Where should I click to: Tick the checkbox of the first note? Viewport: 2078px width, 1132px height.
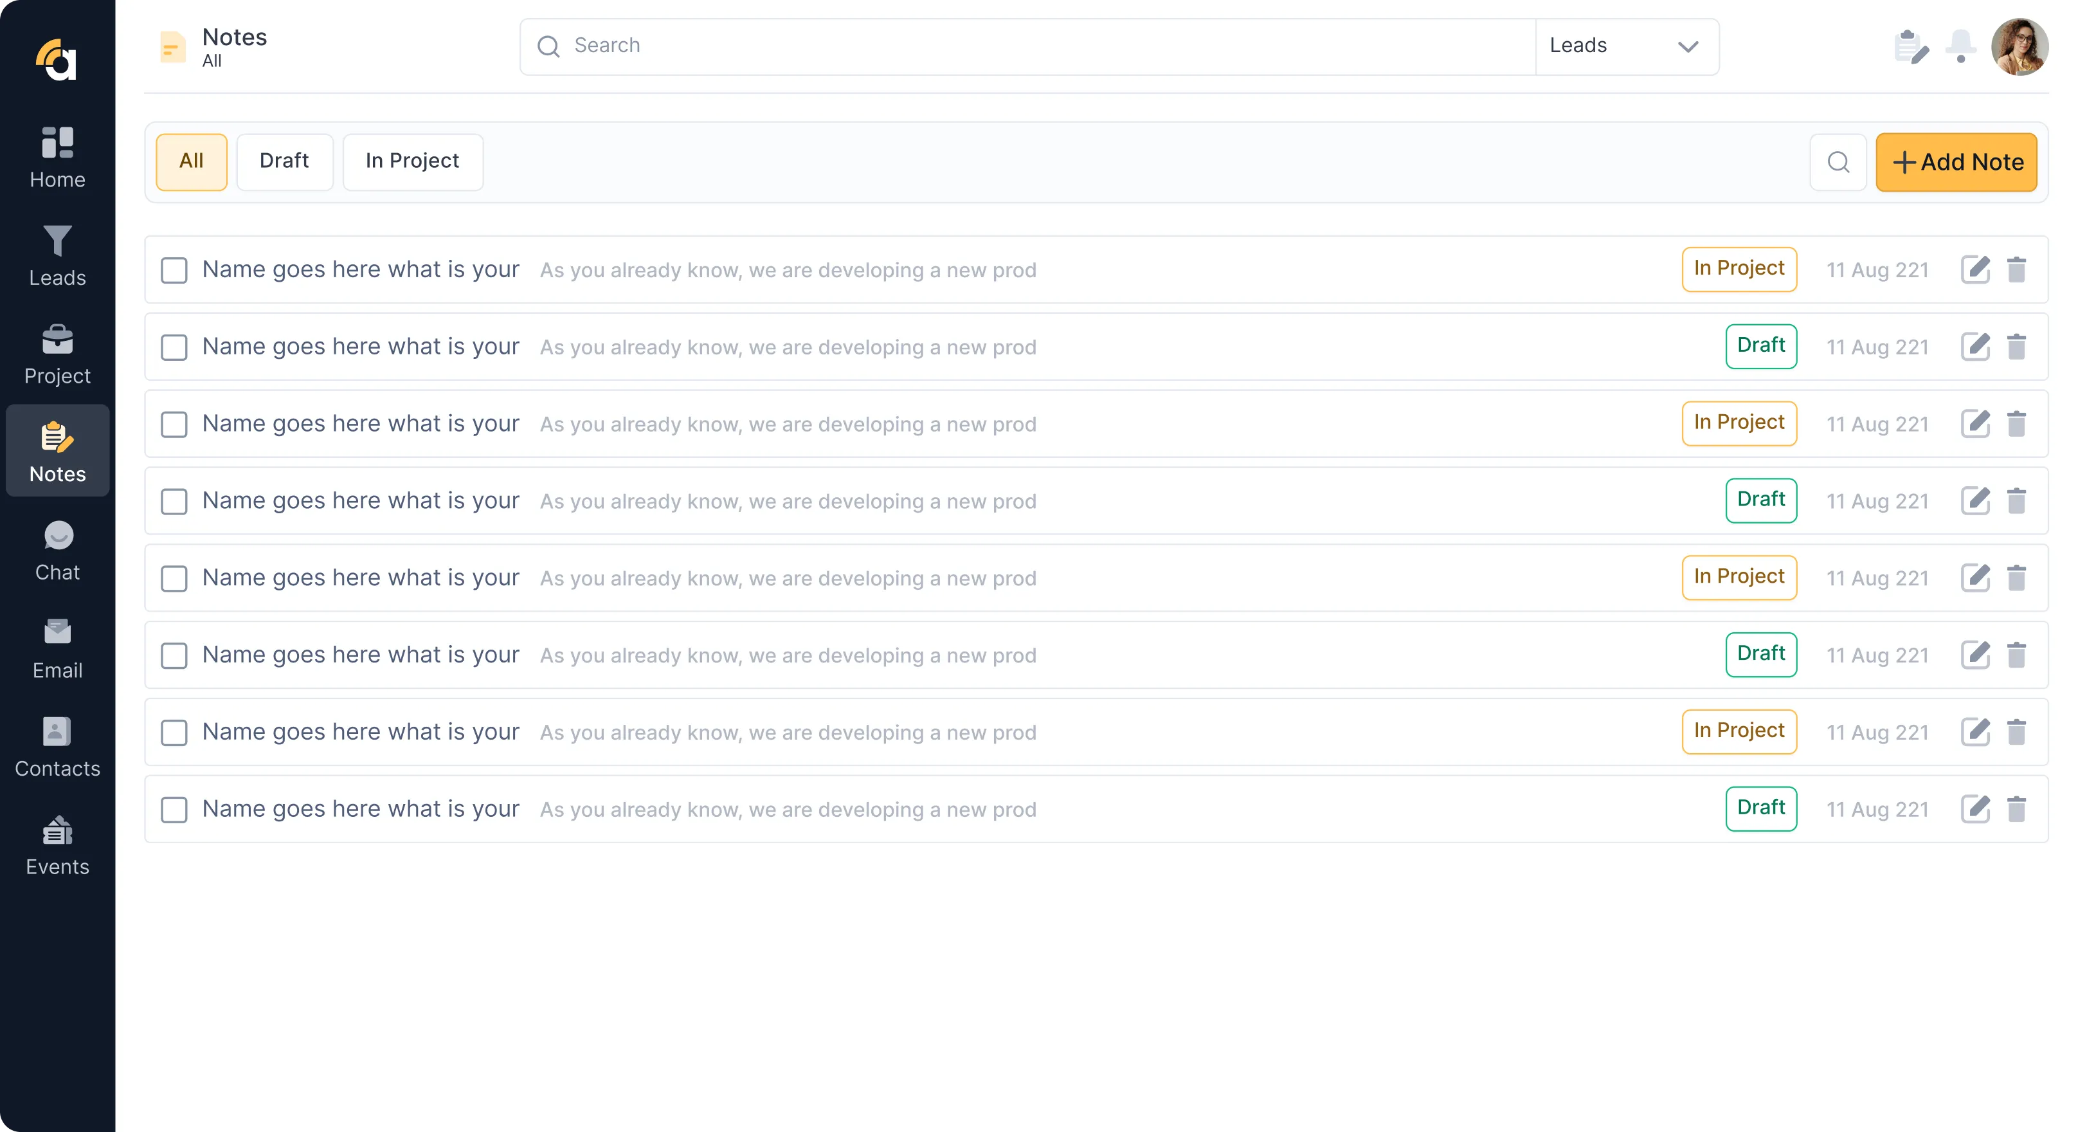pyautogui.click(x=174, y=270)
